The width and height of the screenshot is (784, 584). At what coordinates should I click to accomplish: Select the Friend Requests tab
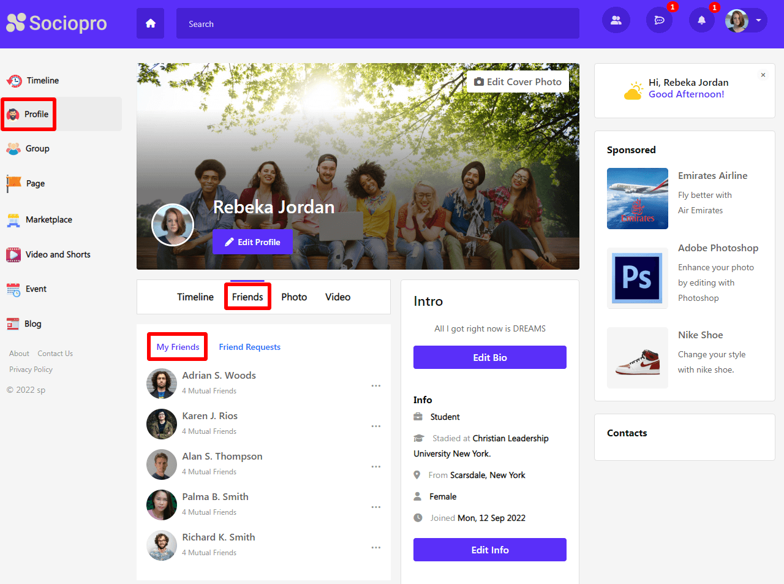coord(249,347)
